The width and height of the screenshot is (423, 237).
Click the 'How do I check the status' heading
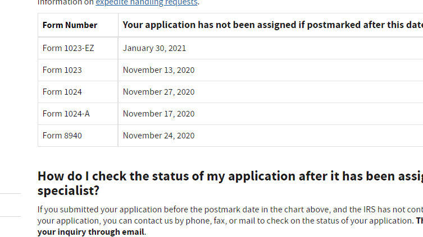(x=225, y=176)
